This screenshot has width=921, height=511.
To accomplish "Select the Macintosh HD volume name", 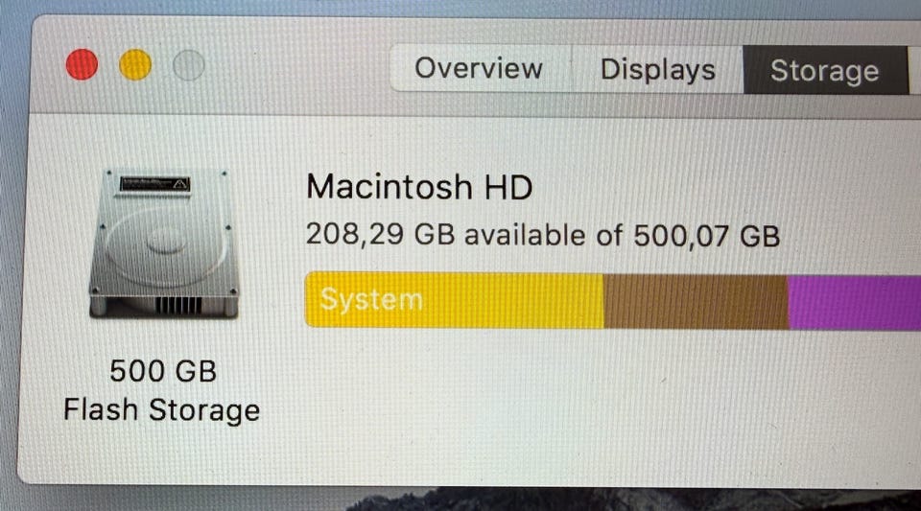I will point(419,187).
